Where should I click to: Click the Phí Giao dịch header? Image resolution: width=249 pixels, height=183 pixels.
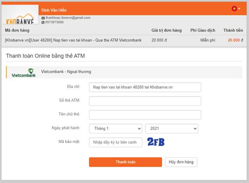click(x=203, y=30)
